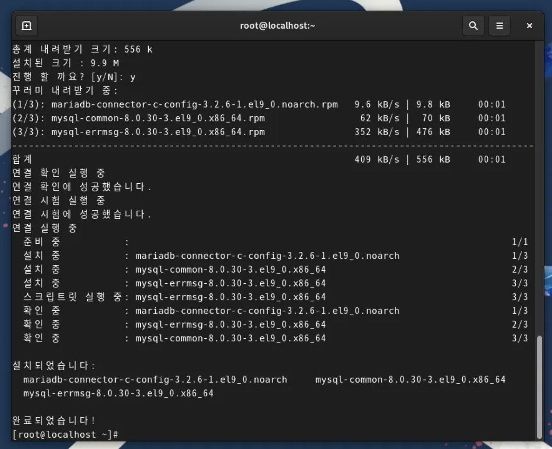The width and height of the screenshot is (552, 449).
Task: Click the mariadb-connector-c-config entry under installed list
Action: click(155, 380)
